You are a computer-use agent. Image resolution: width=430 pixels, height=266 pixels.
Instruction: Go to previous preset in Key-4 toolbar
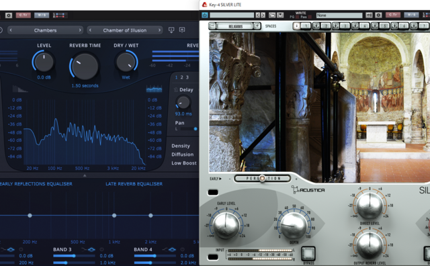coord(258,15)
